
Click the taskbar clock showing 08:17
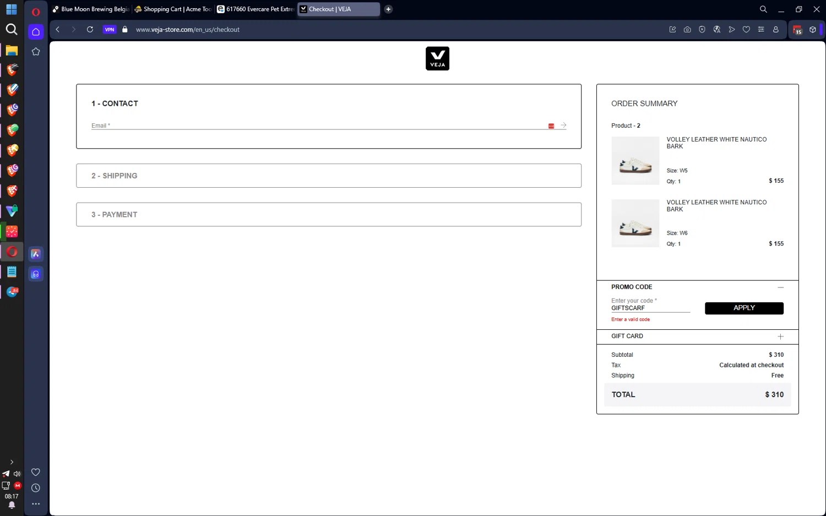(x=12, y=496)
